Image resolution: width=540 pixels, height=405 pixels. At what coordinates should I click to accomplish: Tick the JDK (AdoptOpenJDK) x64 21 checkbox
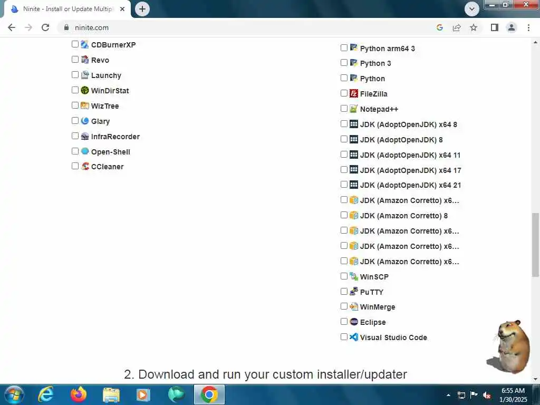pos(344,185)
